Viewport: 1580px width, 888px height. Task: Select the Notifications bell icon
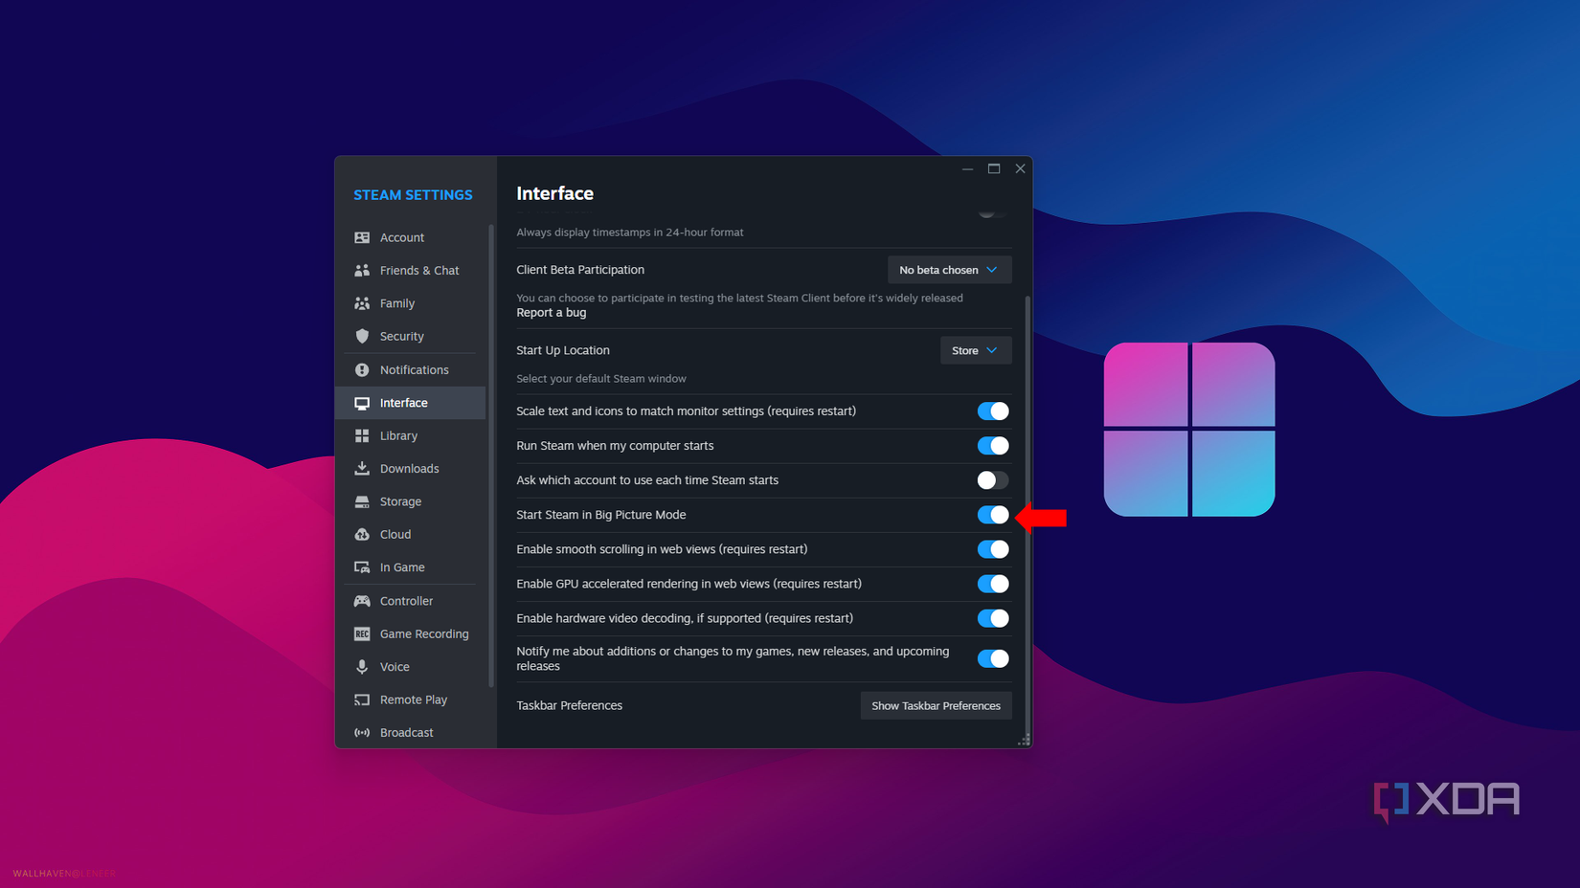click(x=363, y=369)
